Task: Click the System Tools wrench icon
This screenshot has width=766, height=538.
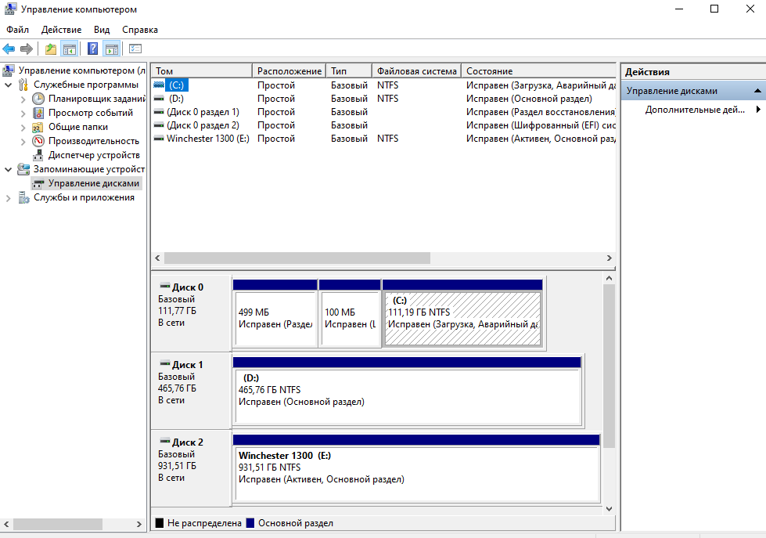Action: 23,85
